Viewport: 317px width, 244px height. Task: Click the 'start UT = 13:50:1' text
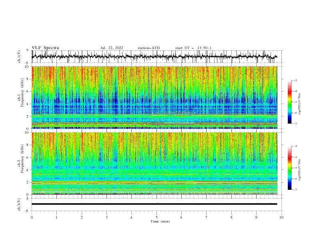coord(193,48)
